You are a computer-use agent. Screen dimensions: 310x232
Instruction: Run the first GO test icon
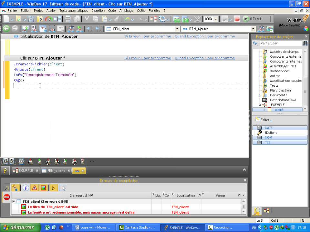click(177, 19)
